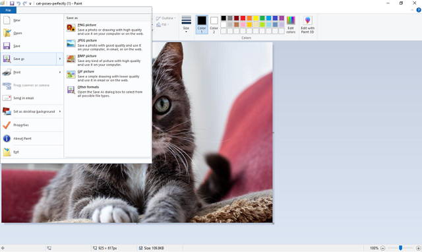
Task: Choose Other formats in Save as list
Action: pos(107,91)
